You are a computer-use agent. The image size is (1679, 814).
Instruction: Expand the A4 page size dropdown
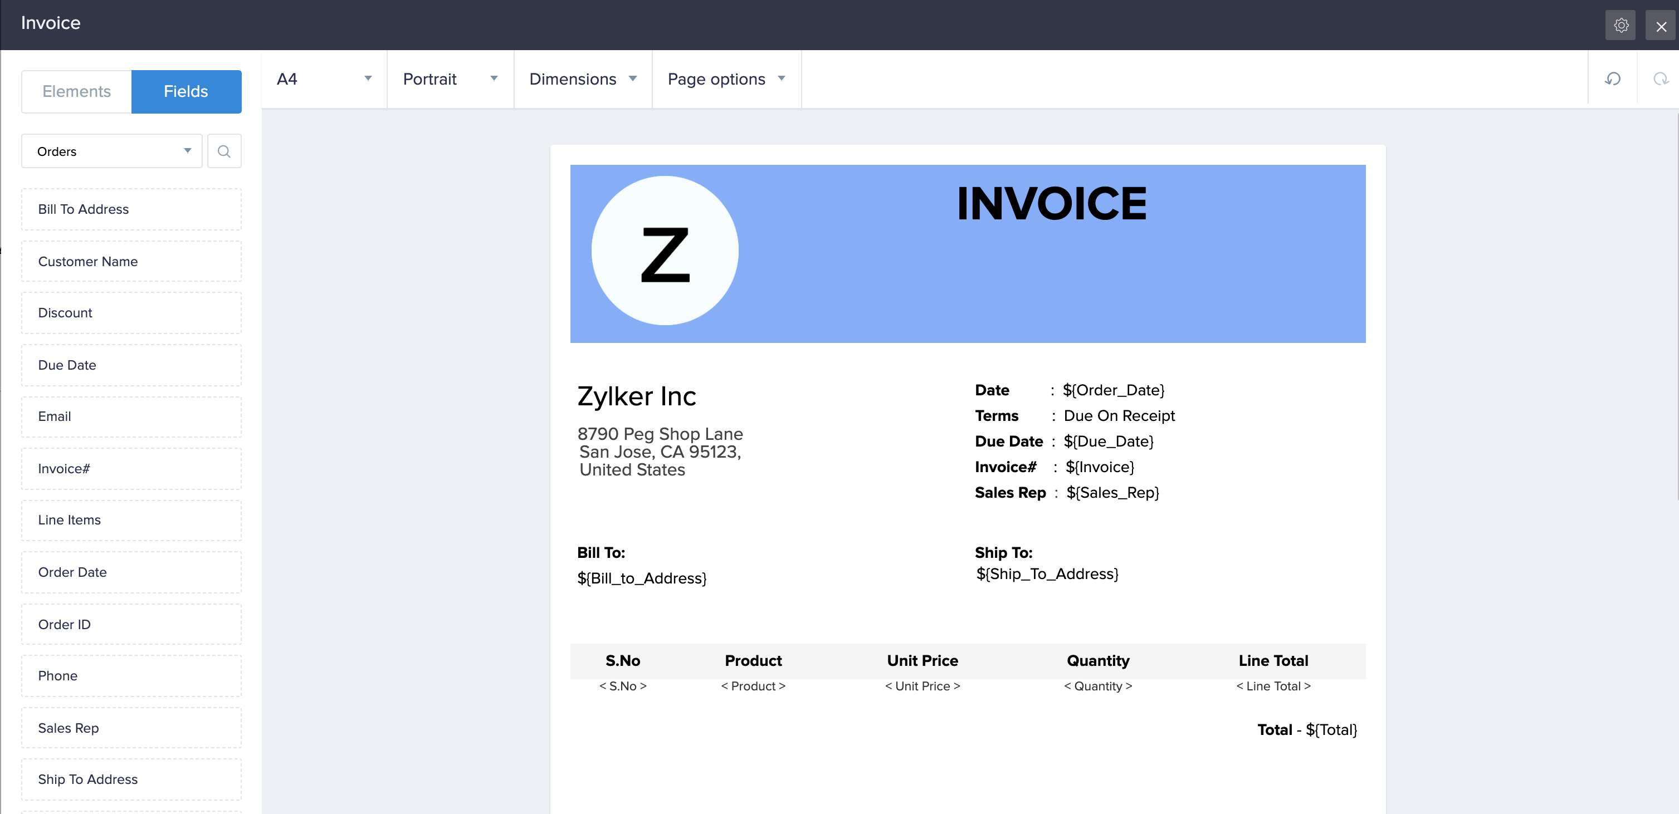click(x=324, y=79)
